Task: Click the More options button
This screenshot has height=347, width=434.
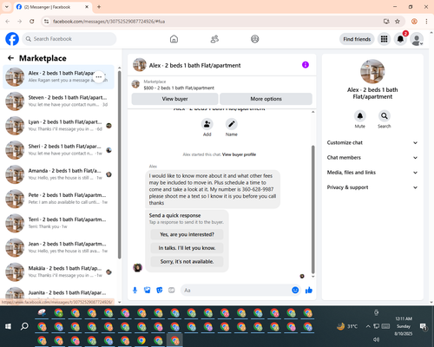Action: pyautogui.click(x=266, y=99)
